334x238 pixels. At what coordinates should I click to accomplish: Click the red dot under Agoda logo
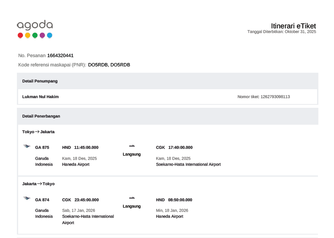[x=20, y=36]
